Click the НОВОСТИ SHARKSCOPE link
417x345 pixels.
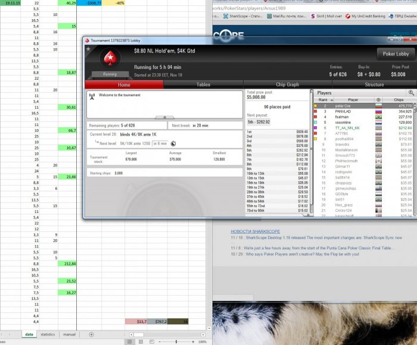coord(255,231)
